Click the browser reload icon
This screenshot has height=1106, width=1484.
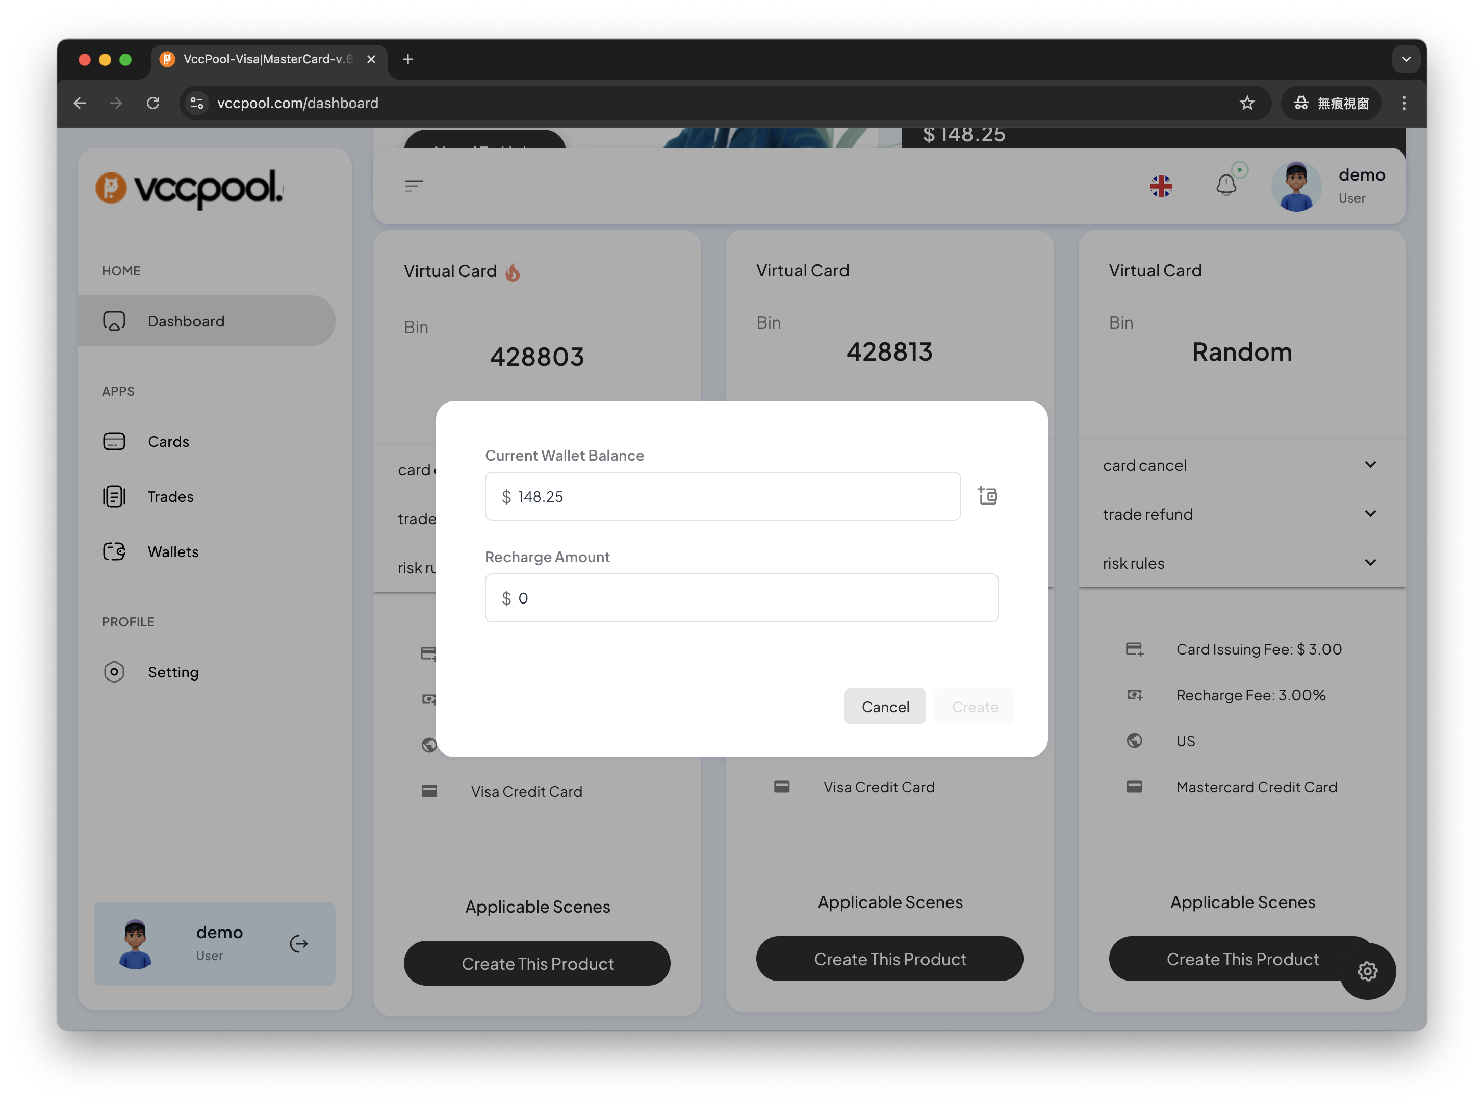153,103
